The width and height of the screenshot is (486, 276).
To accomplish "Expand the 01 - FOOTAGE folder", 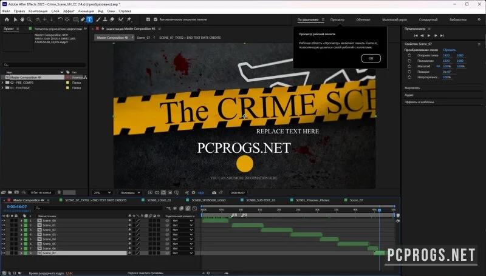I will [x=2, y=88].
